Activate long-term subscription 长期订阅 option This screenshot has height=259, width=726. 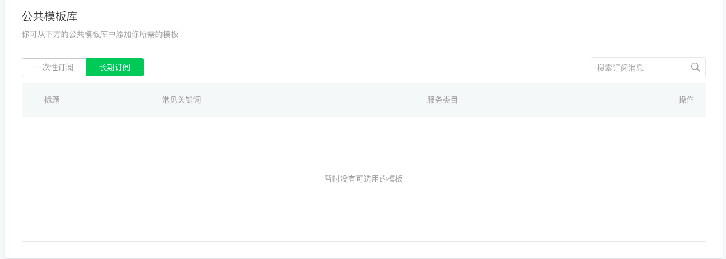pos(115,67)
